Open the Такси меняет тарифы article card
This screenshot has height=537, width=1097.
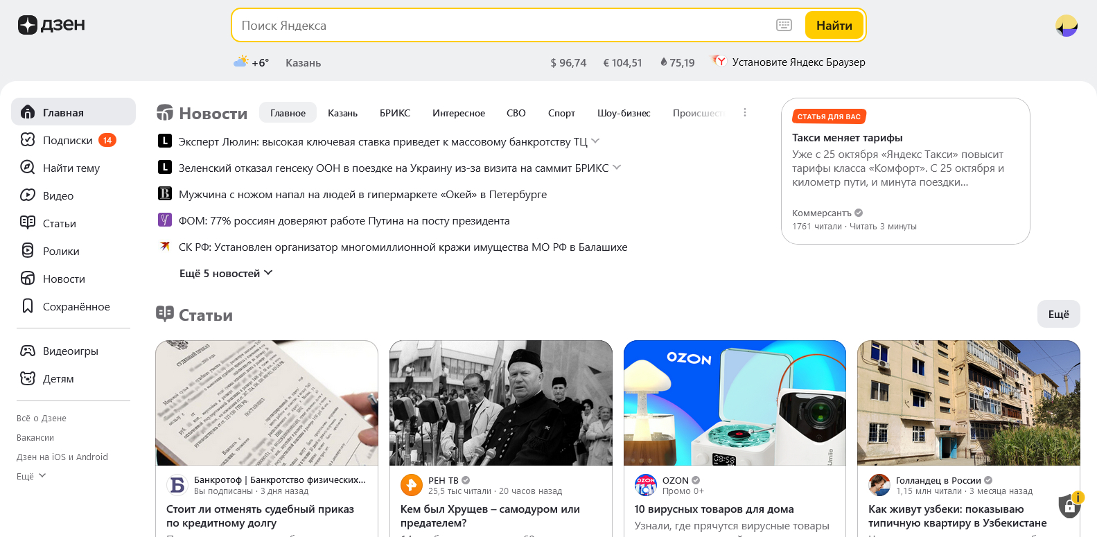tap(906, 171)
